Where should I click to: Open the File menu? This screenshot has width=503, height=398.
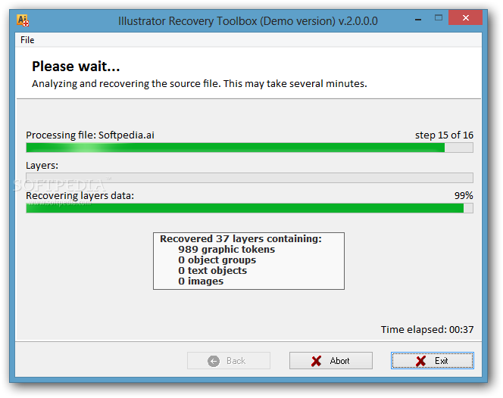click(27, 40)
